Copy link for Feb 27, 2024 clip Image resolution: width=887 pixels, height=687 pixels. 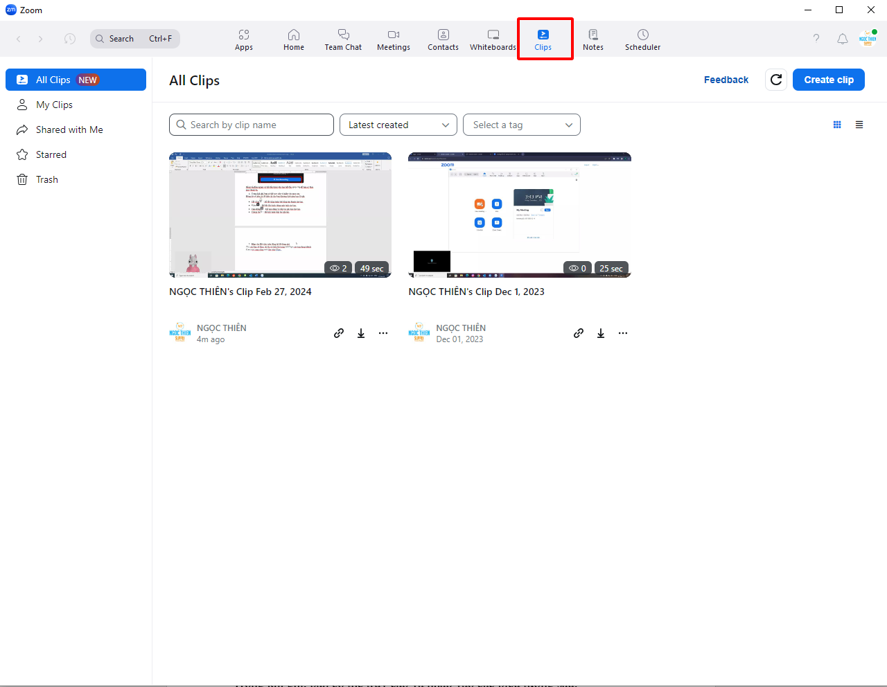click(x=339, y=333)
